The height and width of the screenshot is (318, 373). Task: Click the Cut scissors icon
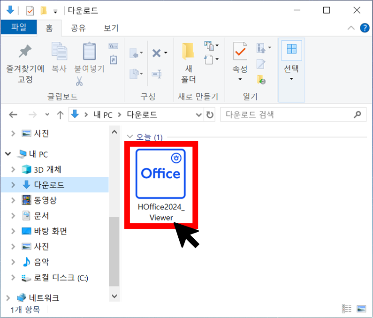(79, 81)
